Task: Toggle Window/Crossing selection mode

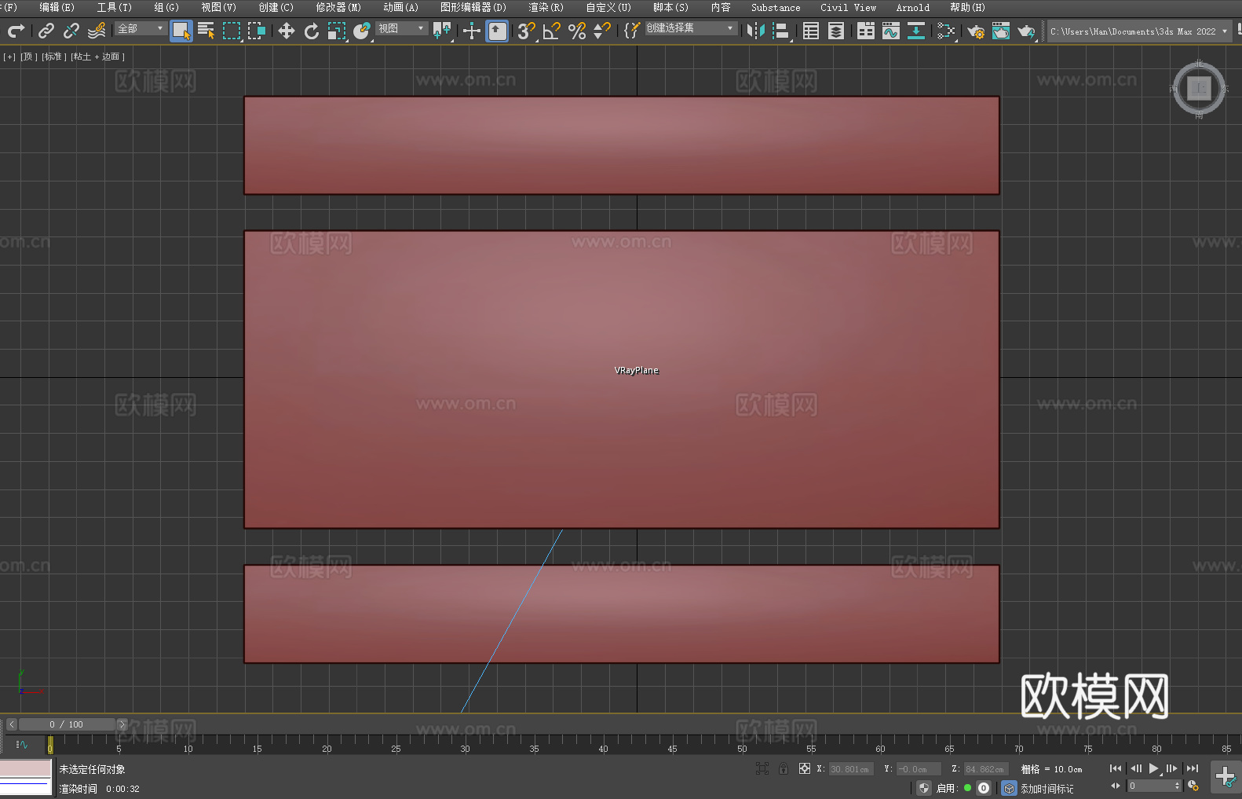Action: click(x=257, y=31)
